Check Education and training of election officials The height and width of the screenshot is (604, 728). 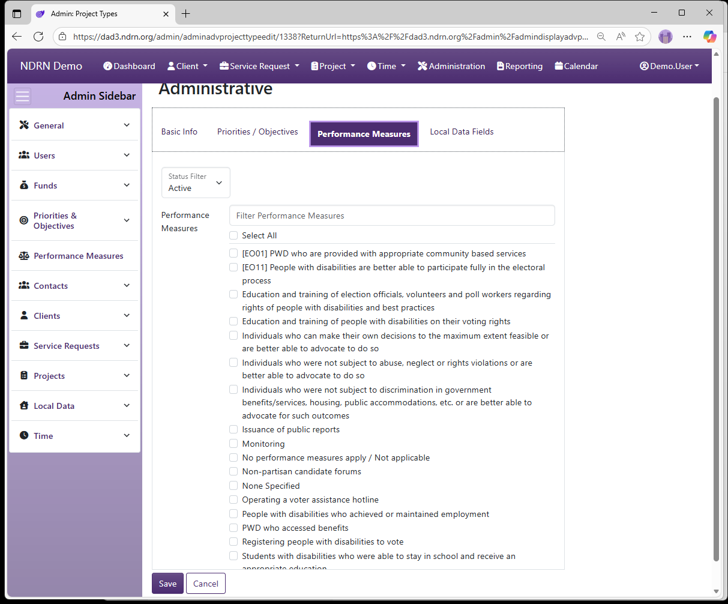(233, 294)
